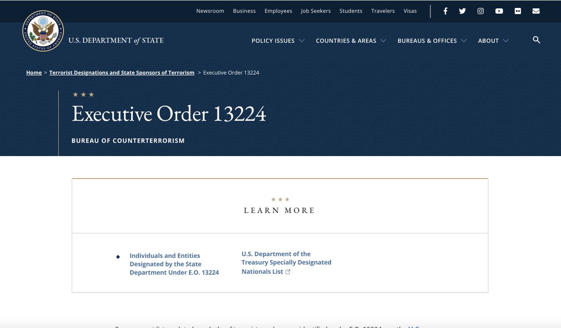This screenshot has height=328, width=561.
Task: Open the Twitter social icon
Action: [x=462, y=11]
